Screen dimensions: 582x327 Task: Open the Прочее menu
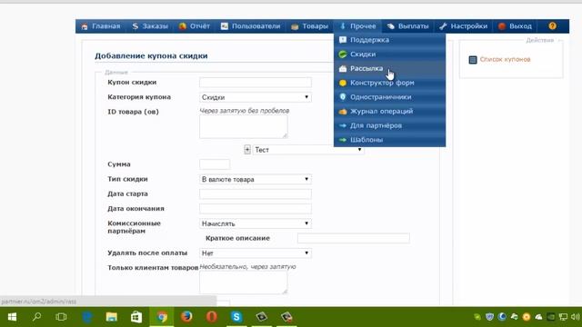coord(357,26)
